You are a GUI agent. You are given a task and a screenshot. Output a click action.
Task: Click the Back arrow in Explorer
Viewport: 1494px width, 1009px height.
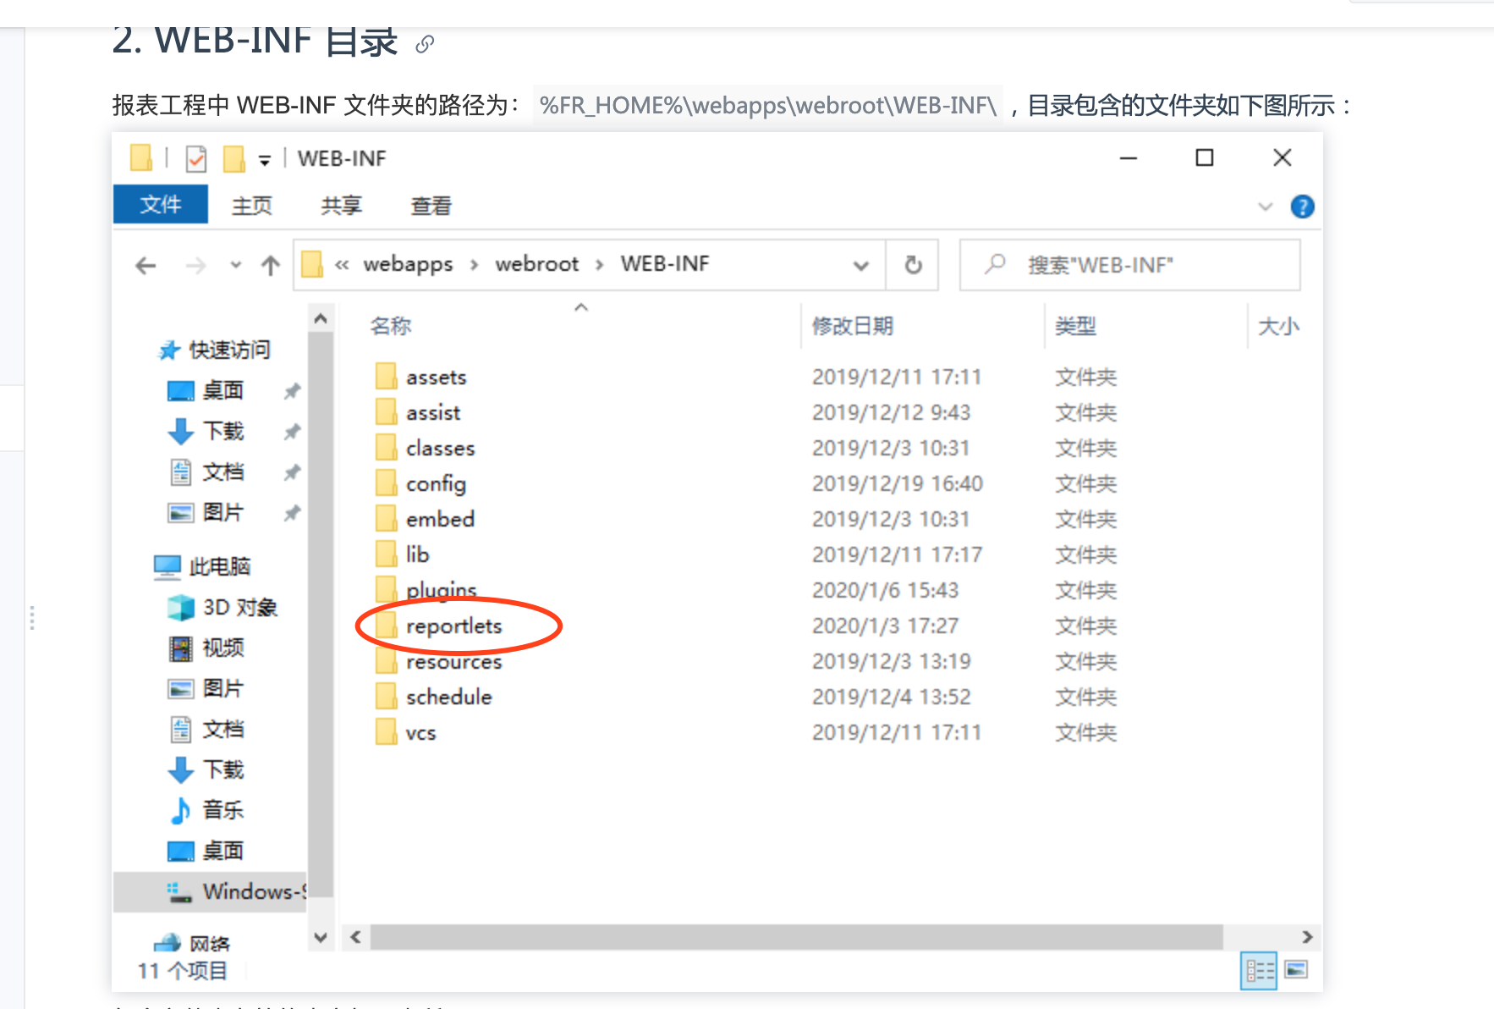pyautogui.click(x=146, y=266)
